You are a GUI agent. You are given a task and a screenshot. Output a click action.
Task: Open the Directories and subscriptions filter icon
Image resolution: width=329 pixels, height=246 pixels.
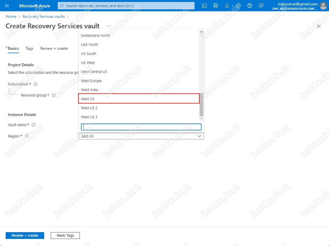pos(216,6)
